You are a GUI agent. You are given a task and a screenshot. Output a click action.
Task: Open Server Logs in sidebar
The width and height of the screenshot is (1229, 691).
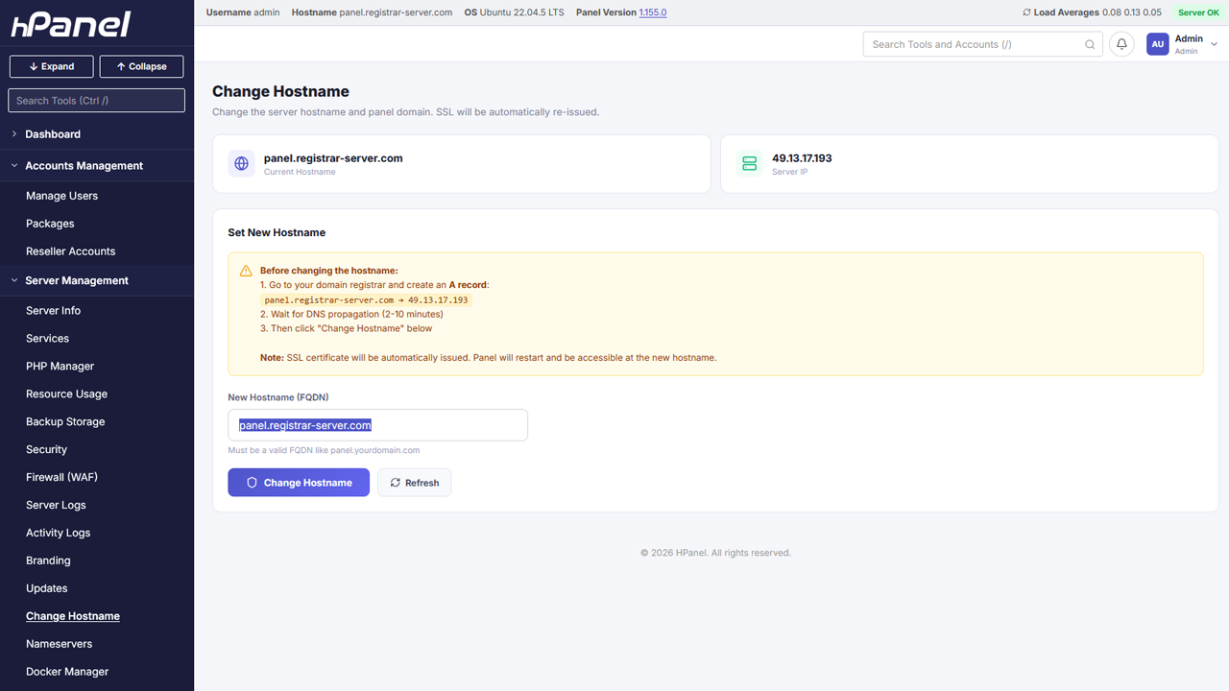tap(56, 505)
